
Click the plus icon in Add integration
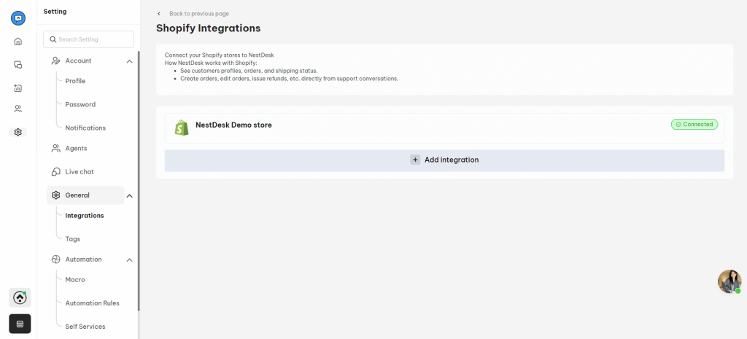(x=415, y=160)
